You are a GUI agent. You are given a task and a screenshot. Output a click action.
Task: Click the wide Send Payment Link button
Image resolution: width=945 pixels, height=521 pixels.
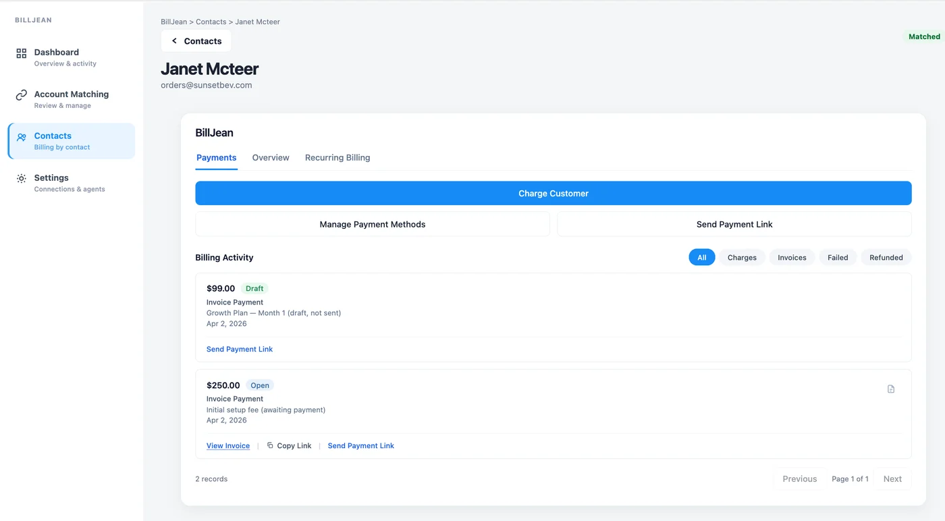coord(734,224)
